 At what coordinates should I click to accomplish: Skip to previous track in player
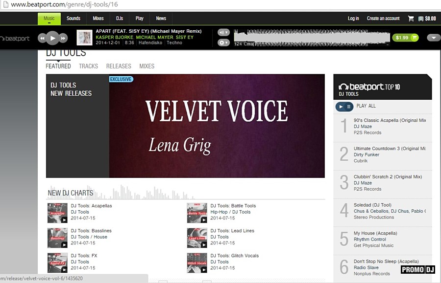pos(42,38)
